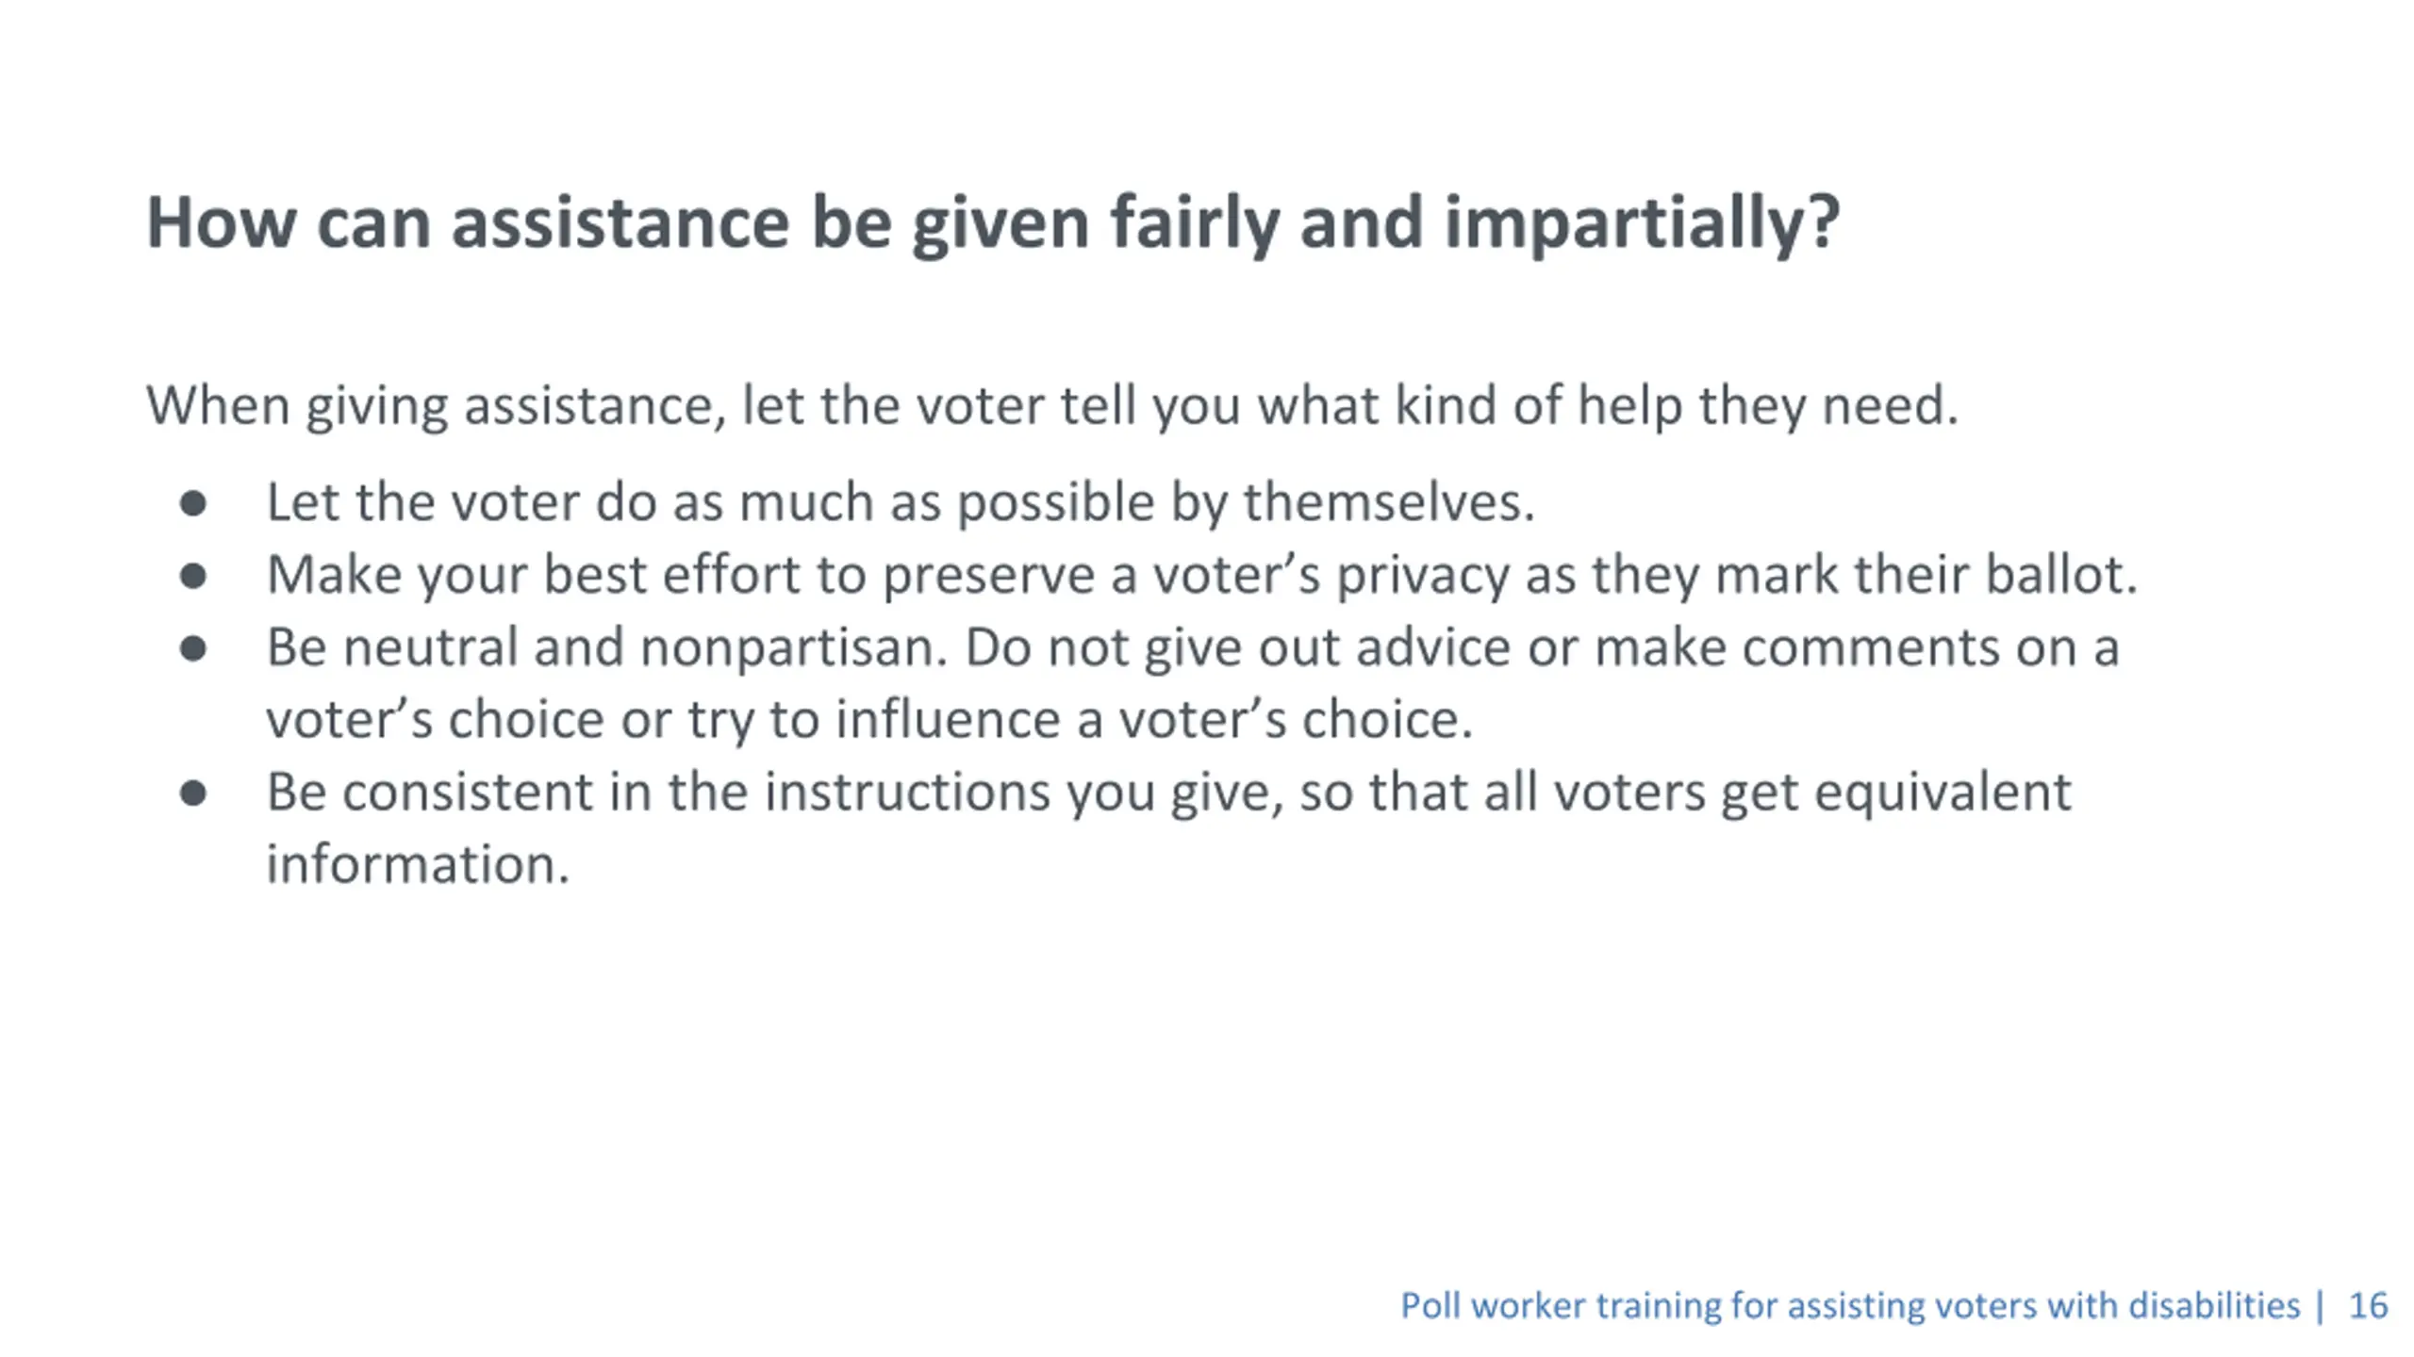The image size is (2414, 1357).
Task: Click the word 'equivalent' in the last bullet
Action: 1943,793
